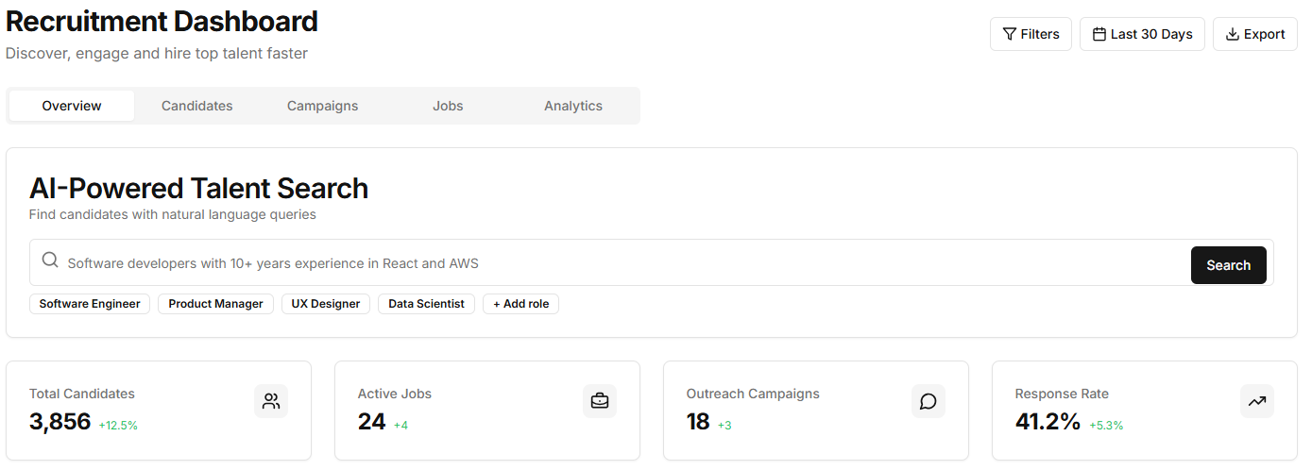This screenshot has width=1312, height=470.
Task: Run the talent Search button
Action: [1228, 265]
